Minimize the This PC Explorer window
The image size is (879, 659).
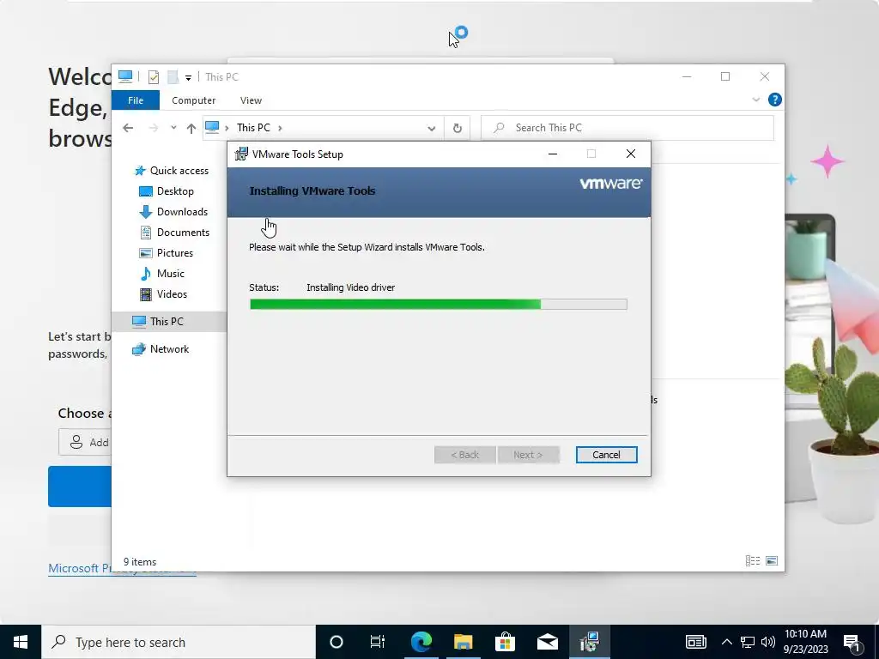[687, 76]
